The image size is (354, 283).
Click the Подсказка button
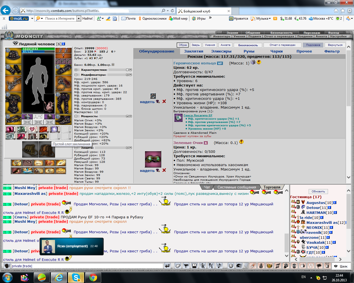coord(313,45)
